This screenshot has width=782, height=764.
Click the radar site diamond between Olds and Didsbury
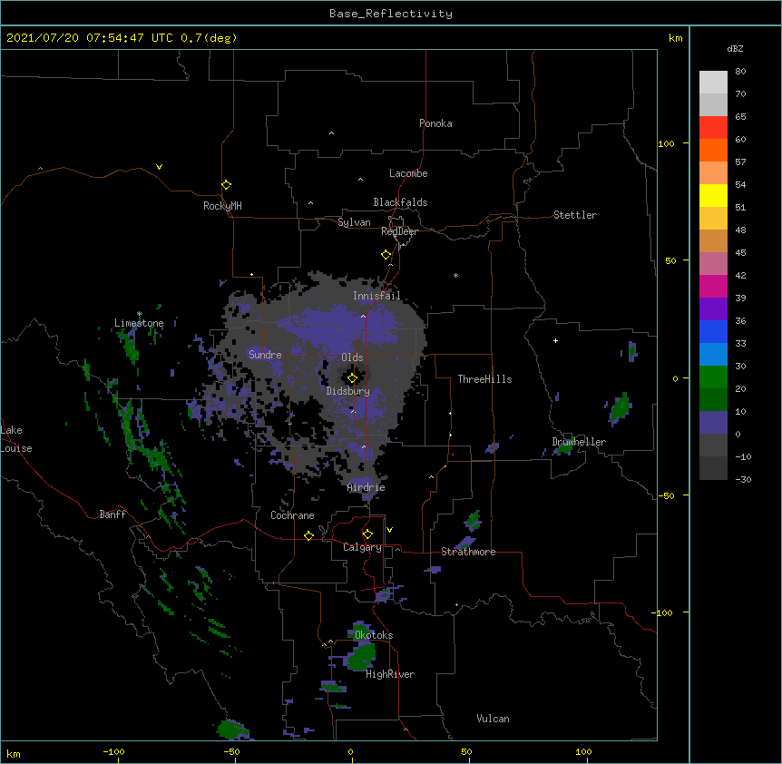tap(352, 378)
